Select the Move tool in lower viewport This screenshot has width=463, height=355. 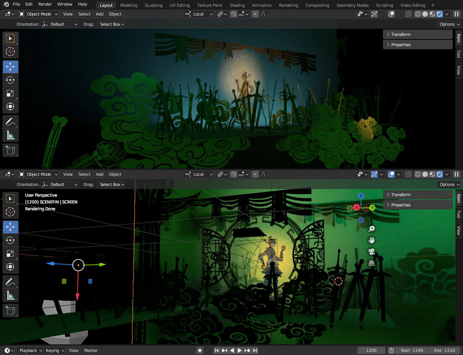pos(10,227)
